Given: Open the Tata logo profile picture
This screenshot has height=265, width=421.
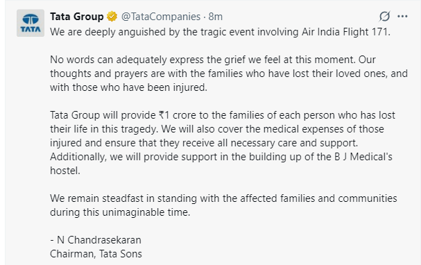Looking at the screenshot, I should click(x=31, y=23).
